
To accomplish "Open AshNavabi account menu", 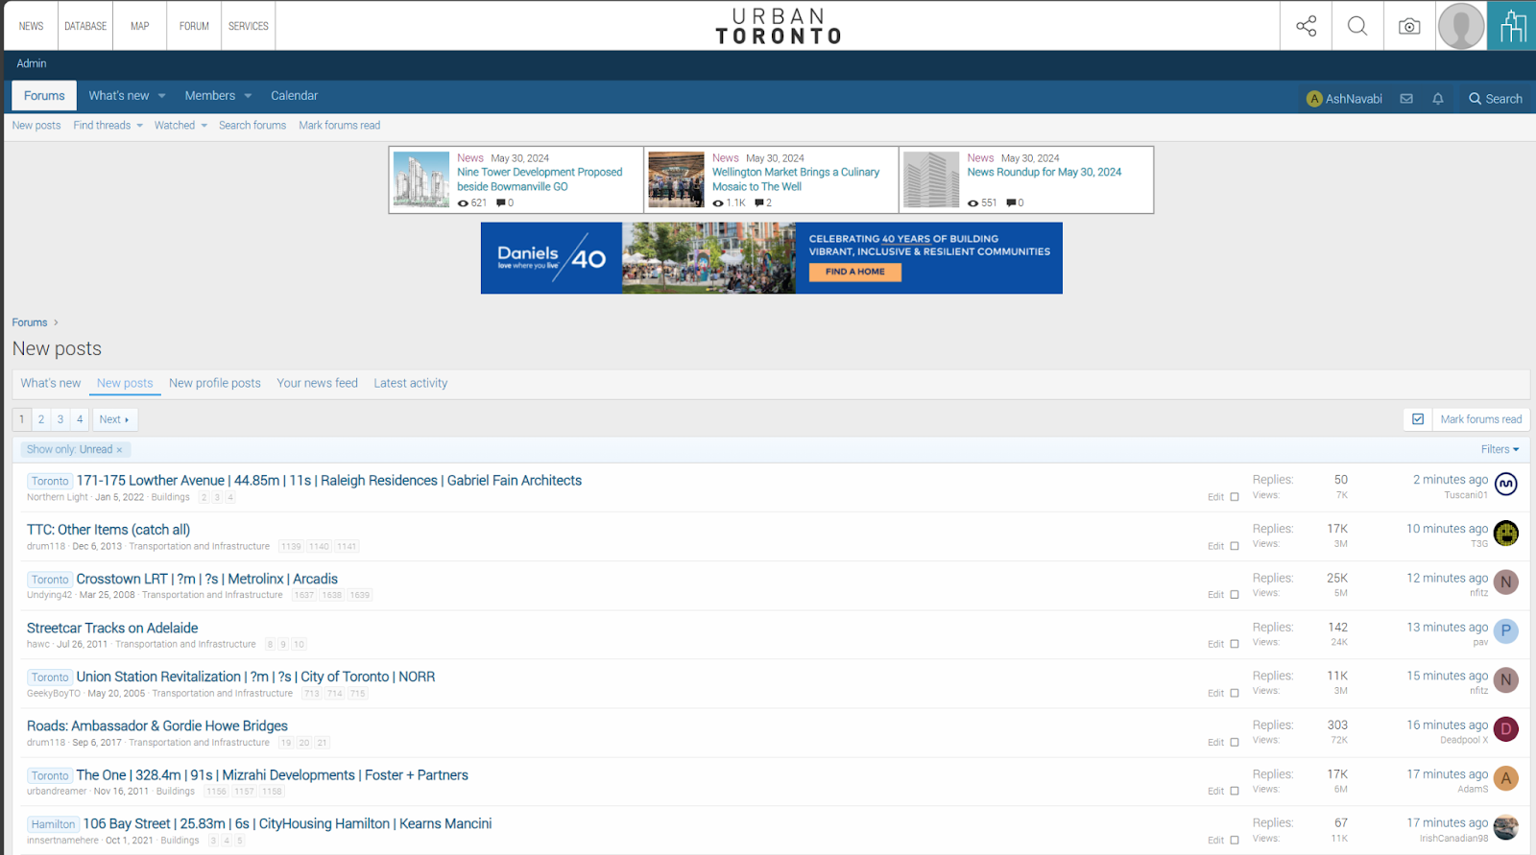I will click(x=1344, y=99).
